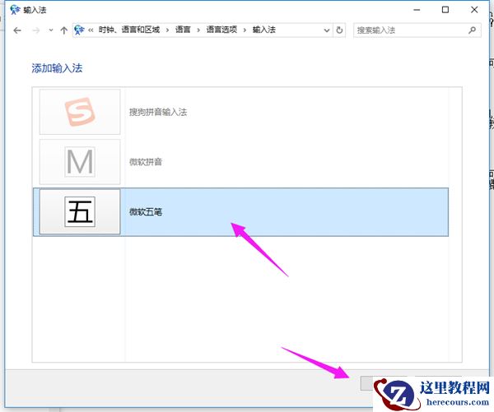Click the address bar control panel icon
Viewport: 494px width, 412px height.
pyautogui.click(x=79, y=30)
